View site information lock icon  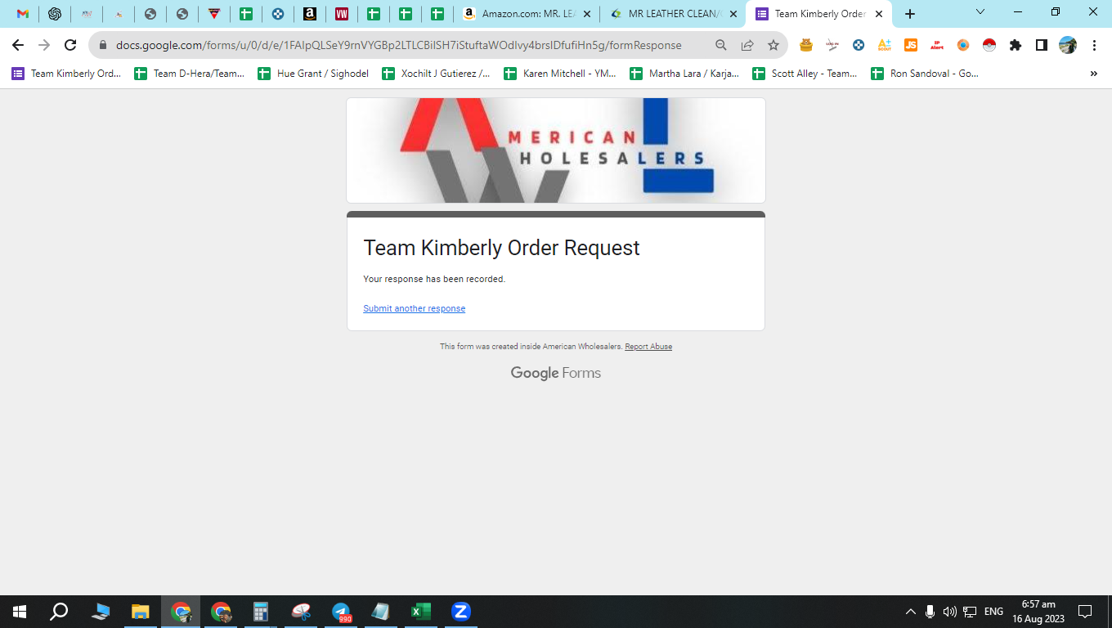(x=103, y=46)
